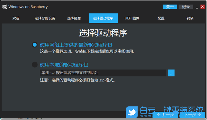Click label 使用本地的驱动程序包
This screenshot has height=120, width=207.
pos(64,65)
